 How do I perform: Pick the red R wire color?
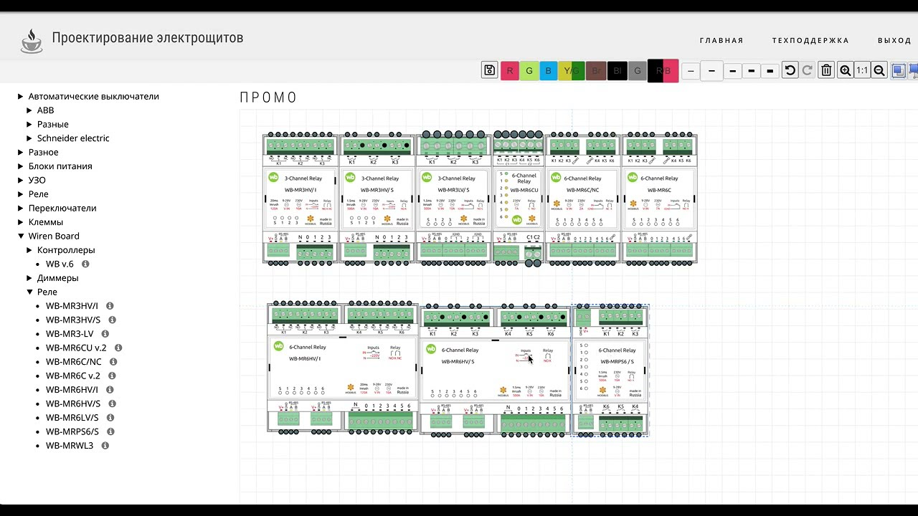pos(510,71)
